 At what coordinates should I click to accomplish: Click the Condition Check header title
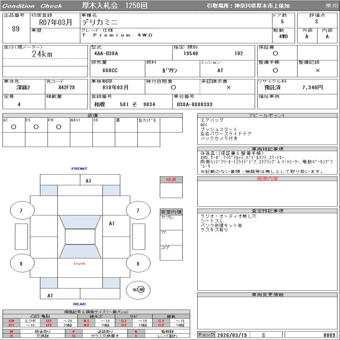[x=32, y=6]
